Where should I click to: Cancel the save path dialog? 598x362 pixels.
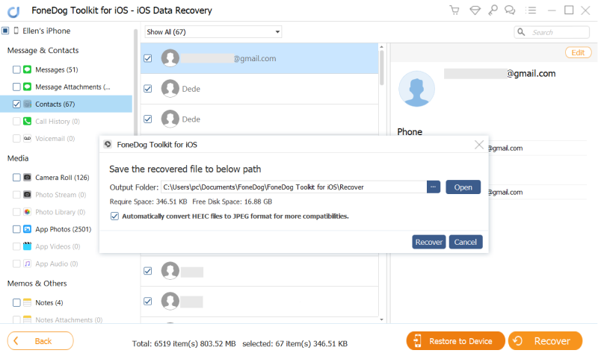click(x=465, y=242)
